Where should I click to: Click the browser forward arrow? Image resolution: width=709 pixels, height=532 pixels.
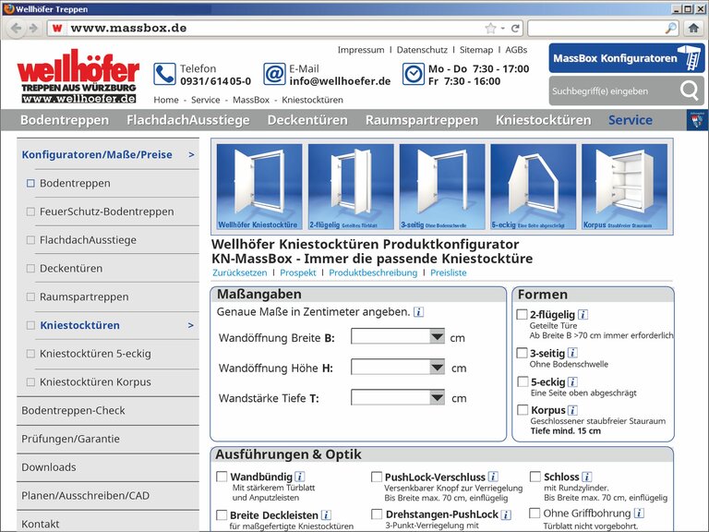point(33,28)
